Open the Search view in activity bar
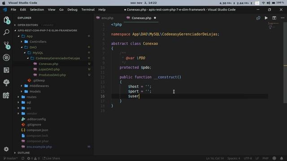This screenshot has width=287, height=161. point(6,32)
